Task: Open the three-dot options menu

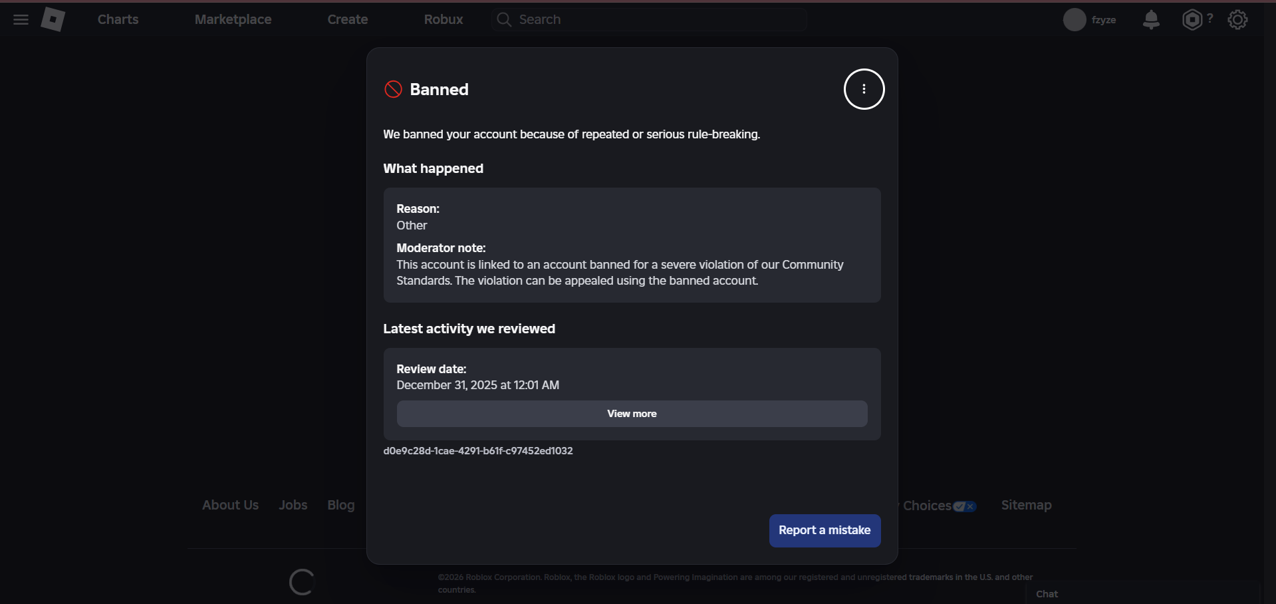Action: click(864, 89)
